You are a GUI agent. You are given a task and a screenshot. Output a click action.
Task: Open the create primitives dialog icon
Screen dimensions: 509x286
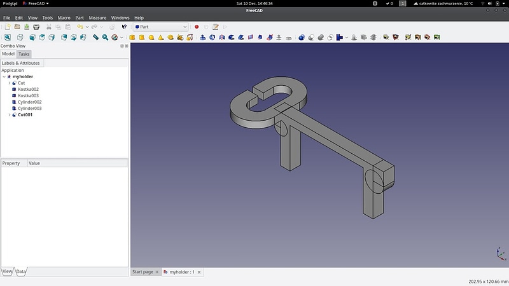click(180, 37)
